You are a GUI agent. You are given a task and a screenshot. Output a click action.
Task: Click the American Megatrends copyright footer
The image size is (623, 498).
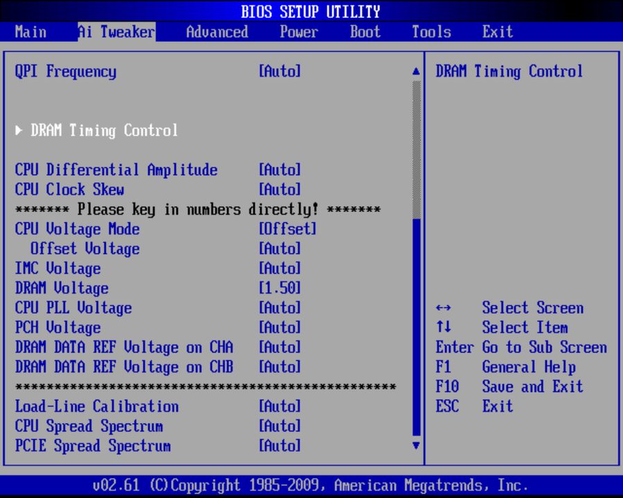(310, 486)
